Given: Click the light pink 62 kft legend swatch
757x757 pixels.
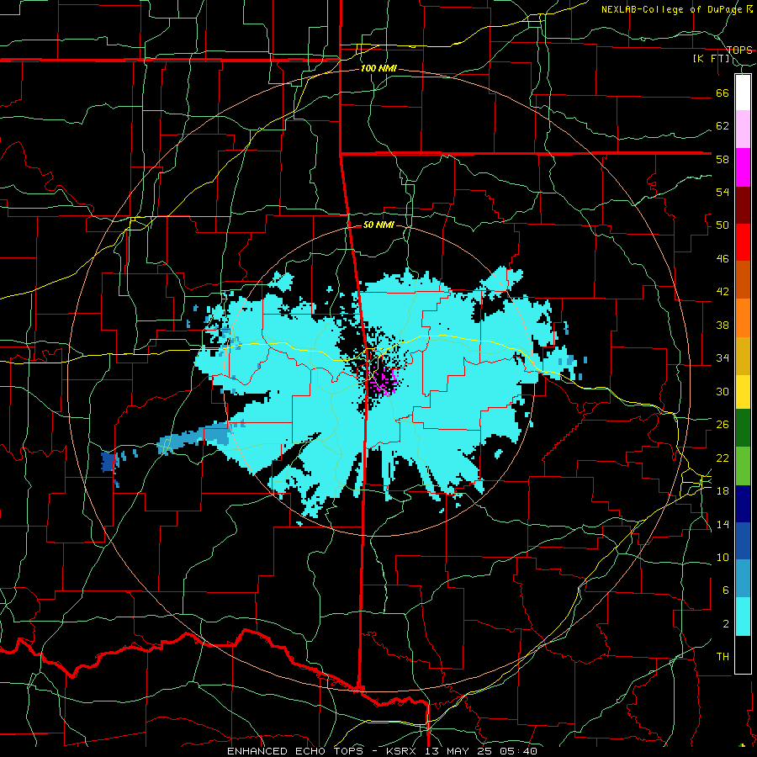Looking at the screenshot, I should point(743,130).
